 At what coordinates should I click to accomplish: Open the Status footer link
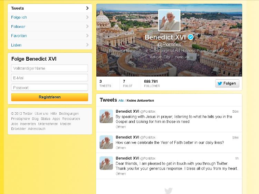point(46,119)
